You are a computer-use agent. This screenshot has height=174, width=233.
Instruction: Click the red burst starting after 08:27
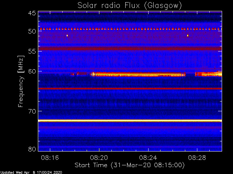[x=208, y=74]
